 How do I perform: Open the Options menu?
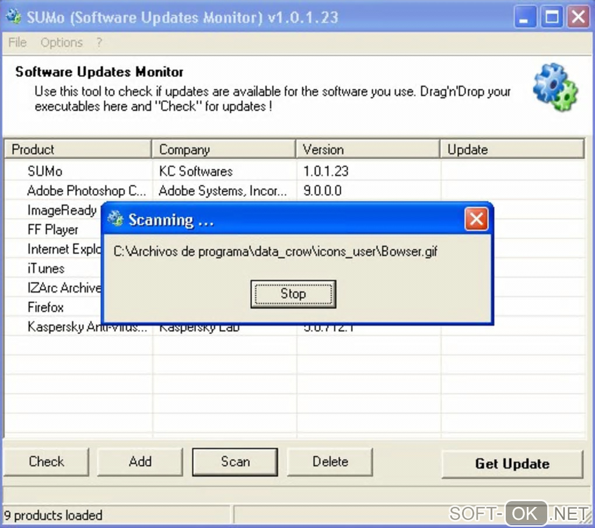(61, 42)
